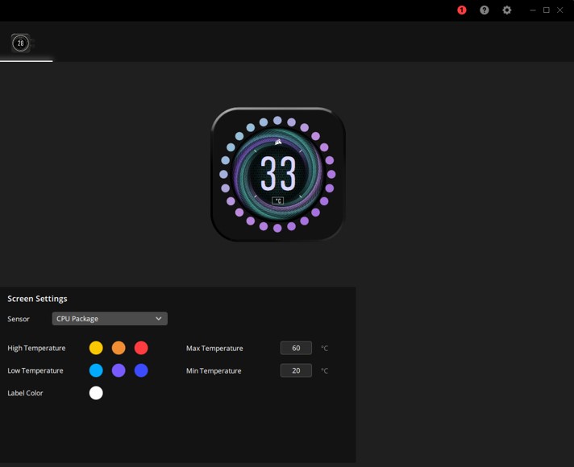This screenshot has width=574, height=467.
Task: Click the Low Temperature label
Action: point(35,370)
